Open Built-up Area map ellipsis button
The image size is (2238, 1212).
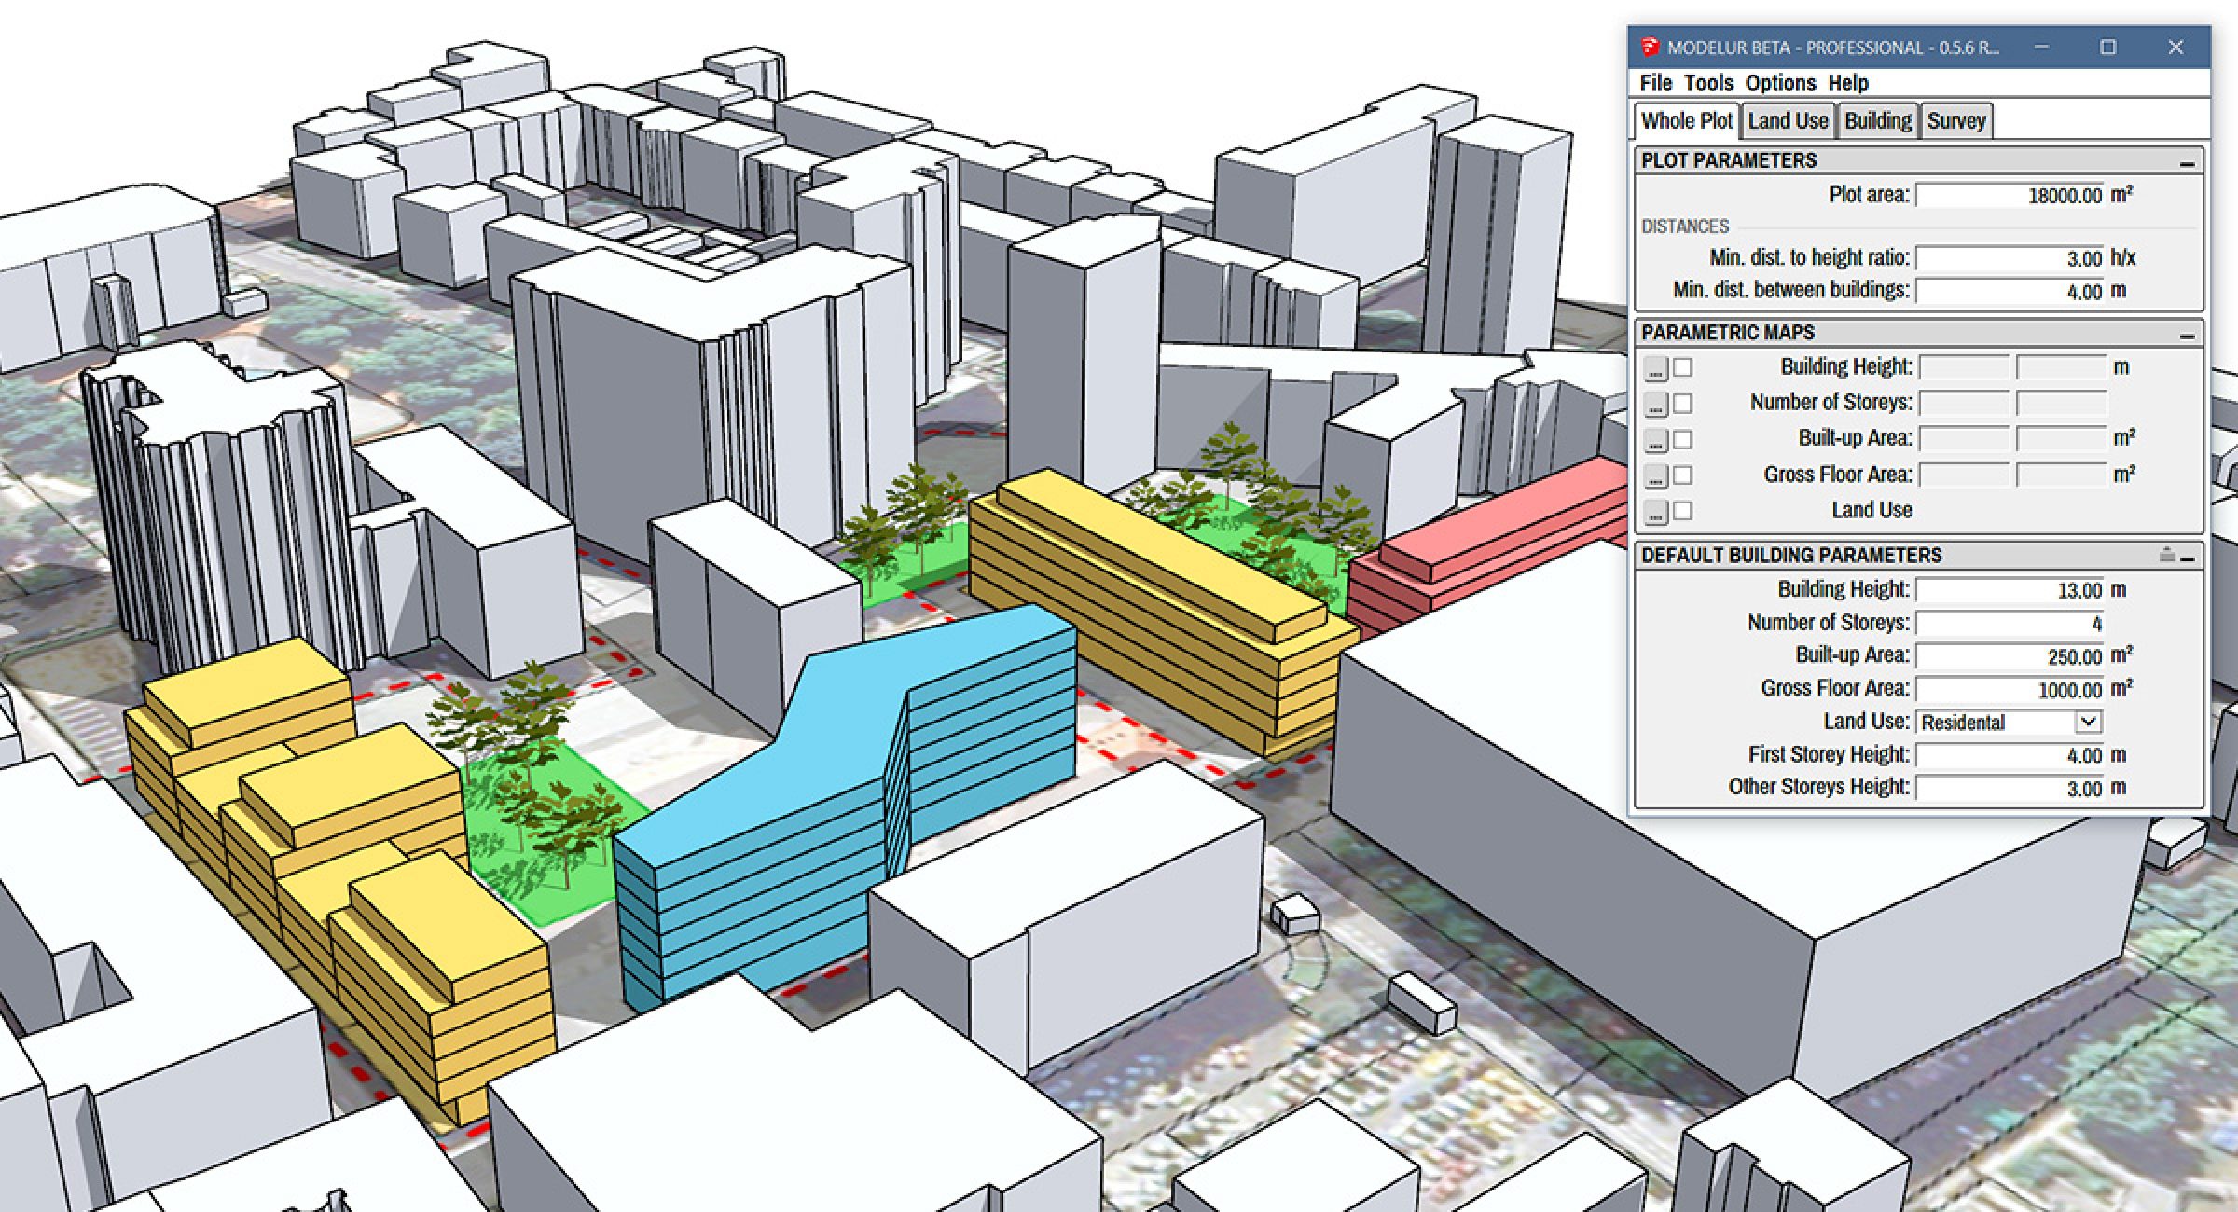pos(1655,440)
